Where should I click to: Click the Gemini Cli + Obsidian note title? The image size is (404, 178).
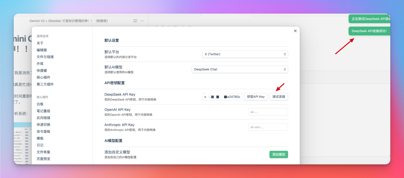click(x=68, y=21)
